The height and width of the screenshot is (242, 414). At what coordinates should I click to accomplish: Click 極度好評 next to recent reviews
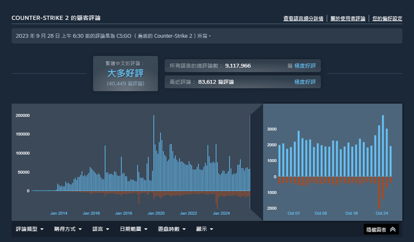pyautogui.click(x=304, y=82)
